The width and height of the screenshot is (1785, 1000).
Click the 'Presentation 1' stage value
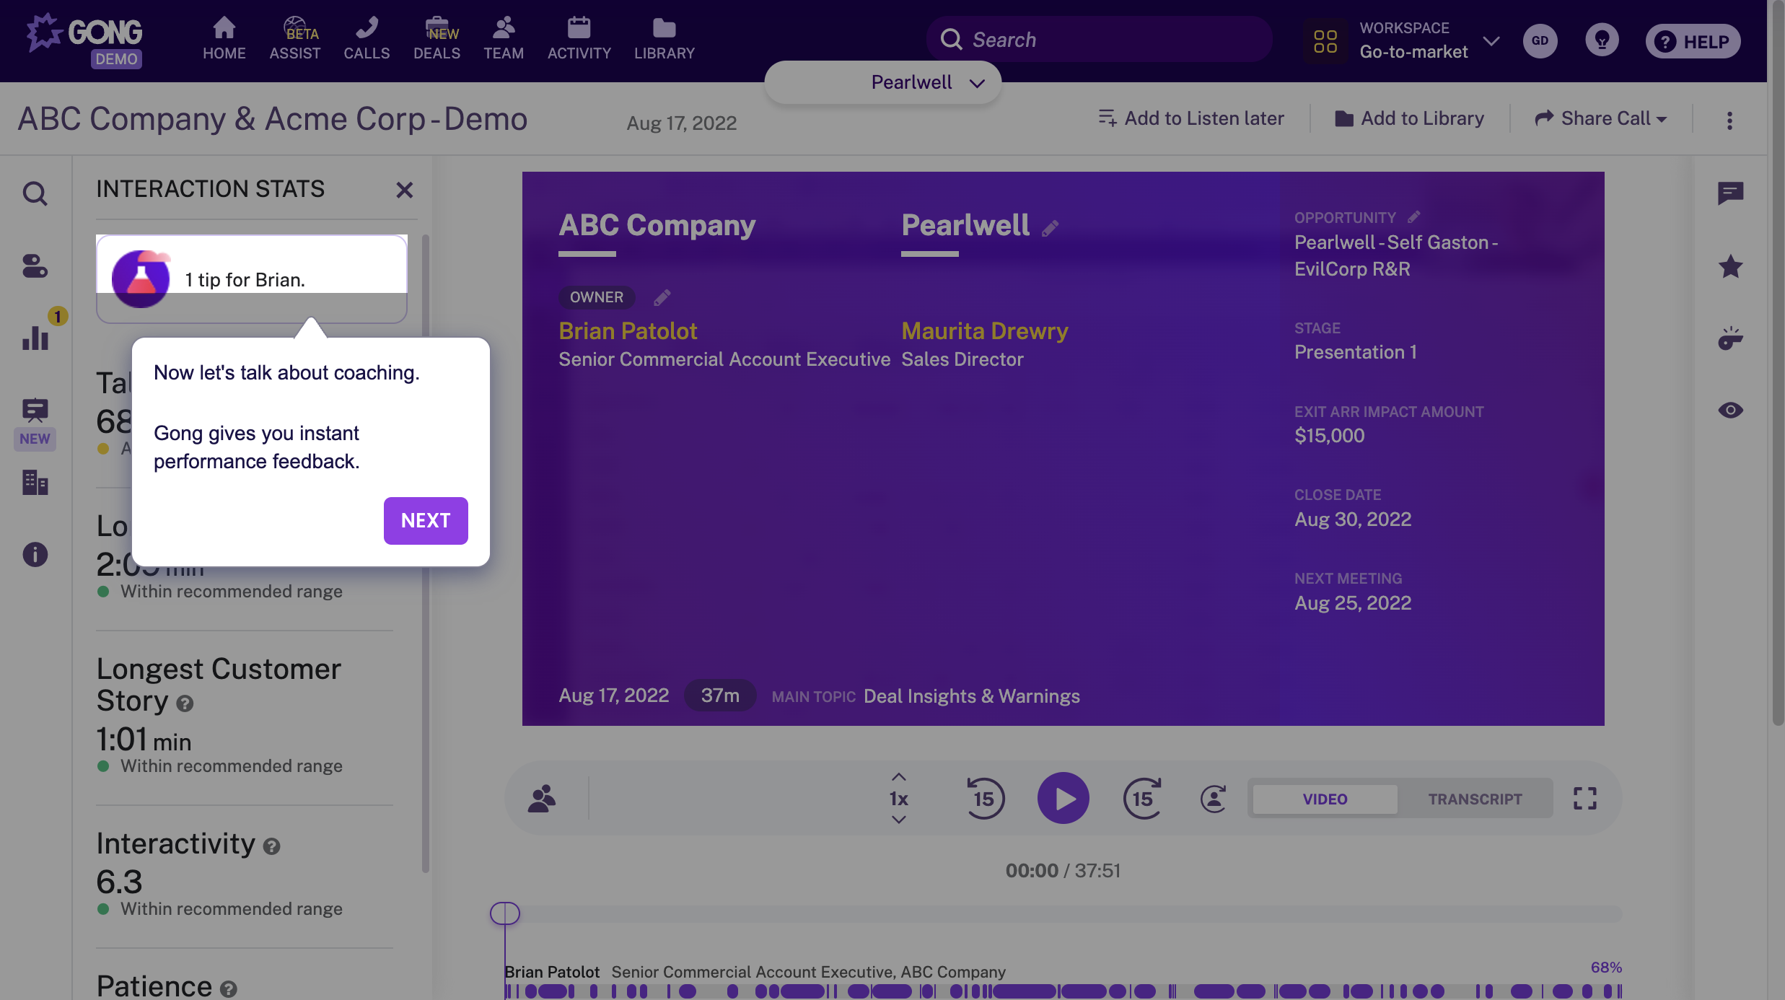click(1355, 352)
